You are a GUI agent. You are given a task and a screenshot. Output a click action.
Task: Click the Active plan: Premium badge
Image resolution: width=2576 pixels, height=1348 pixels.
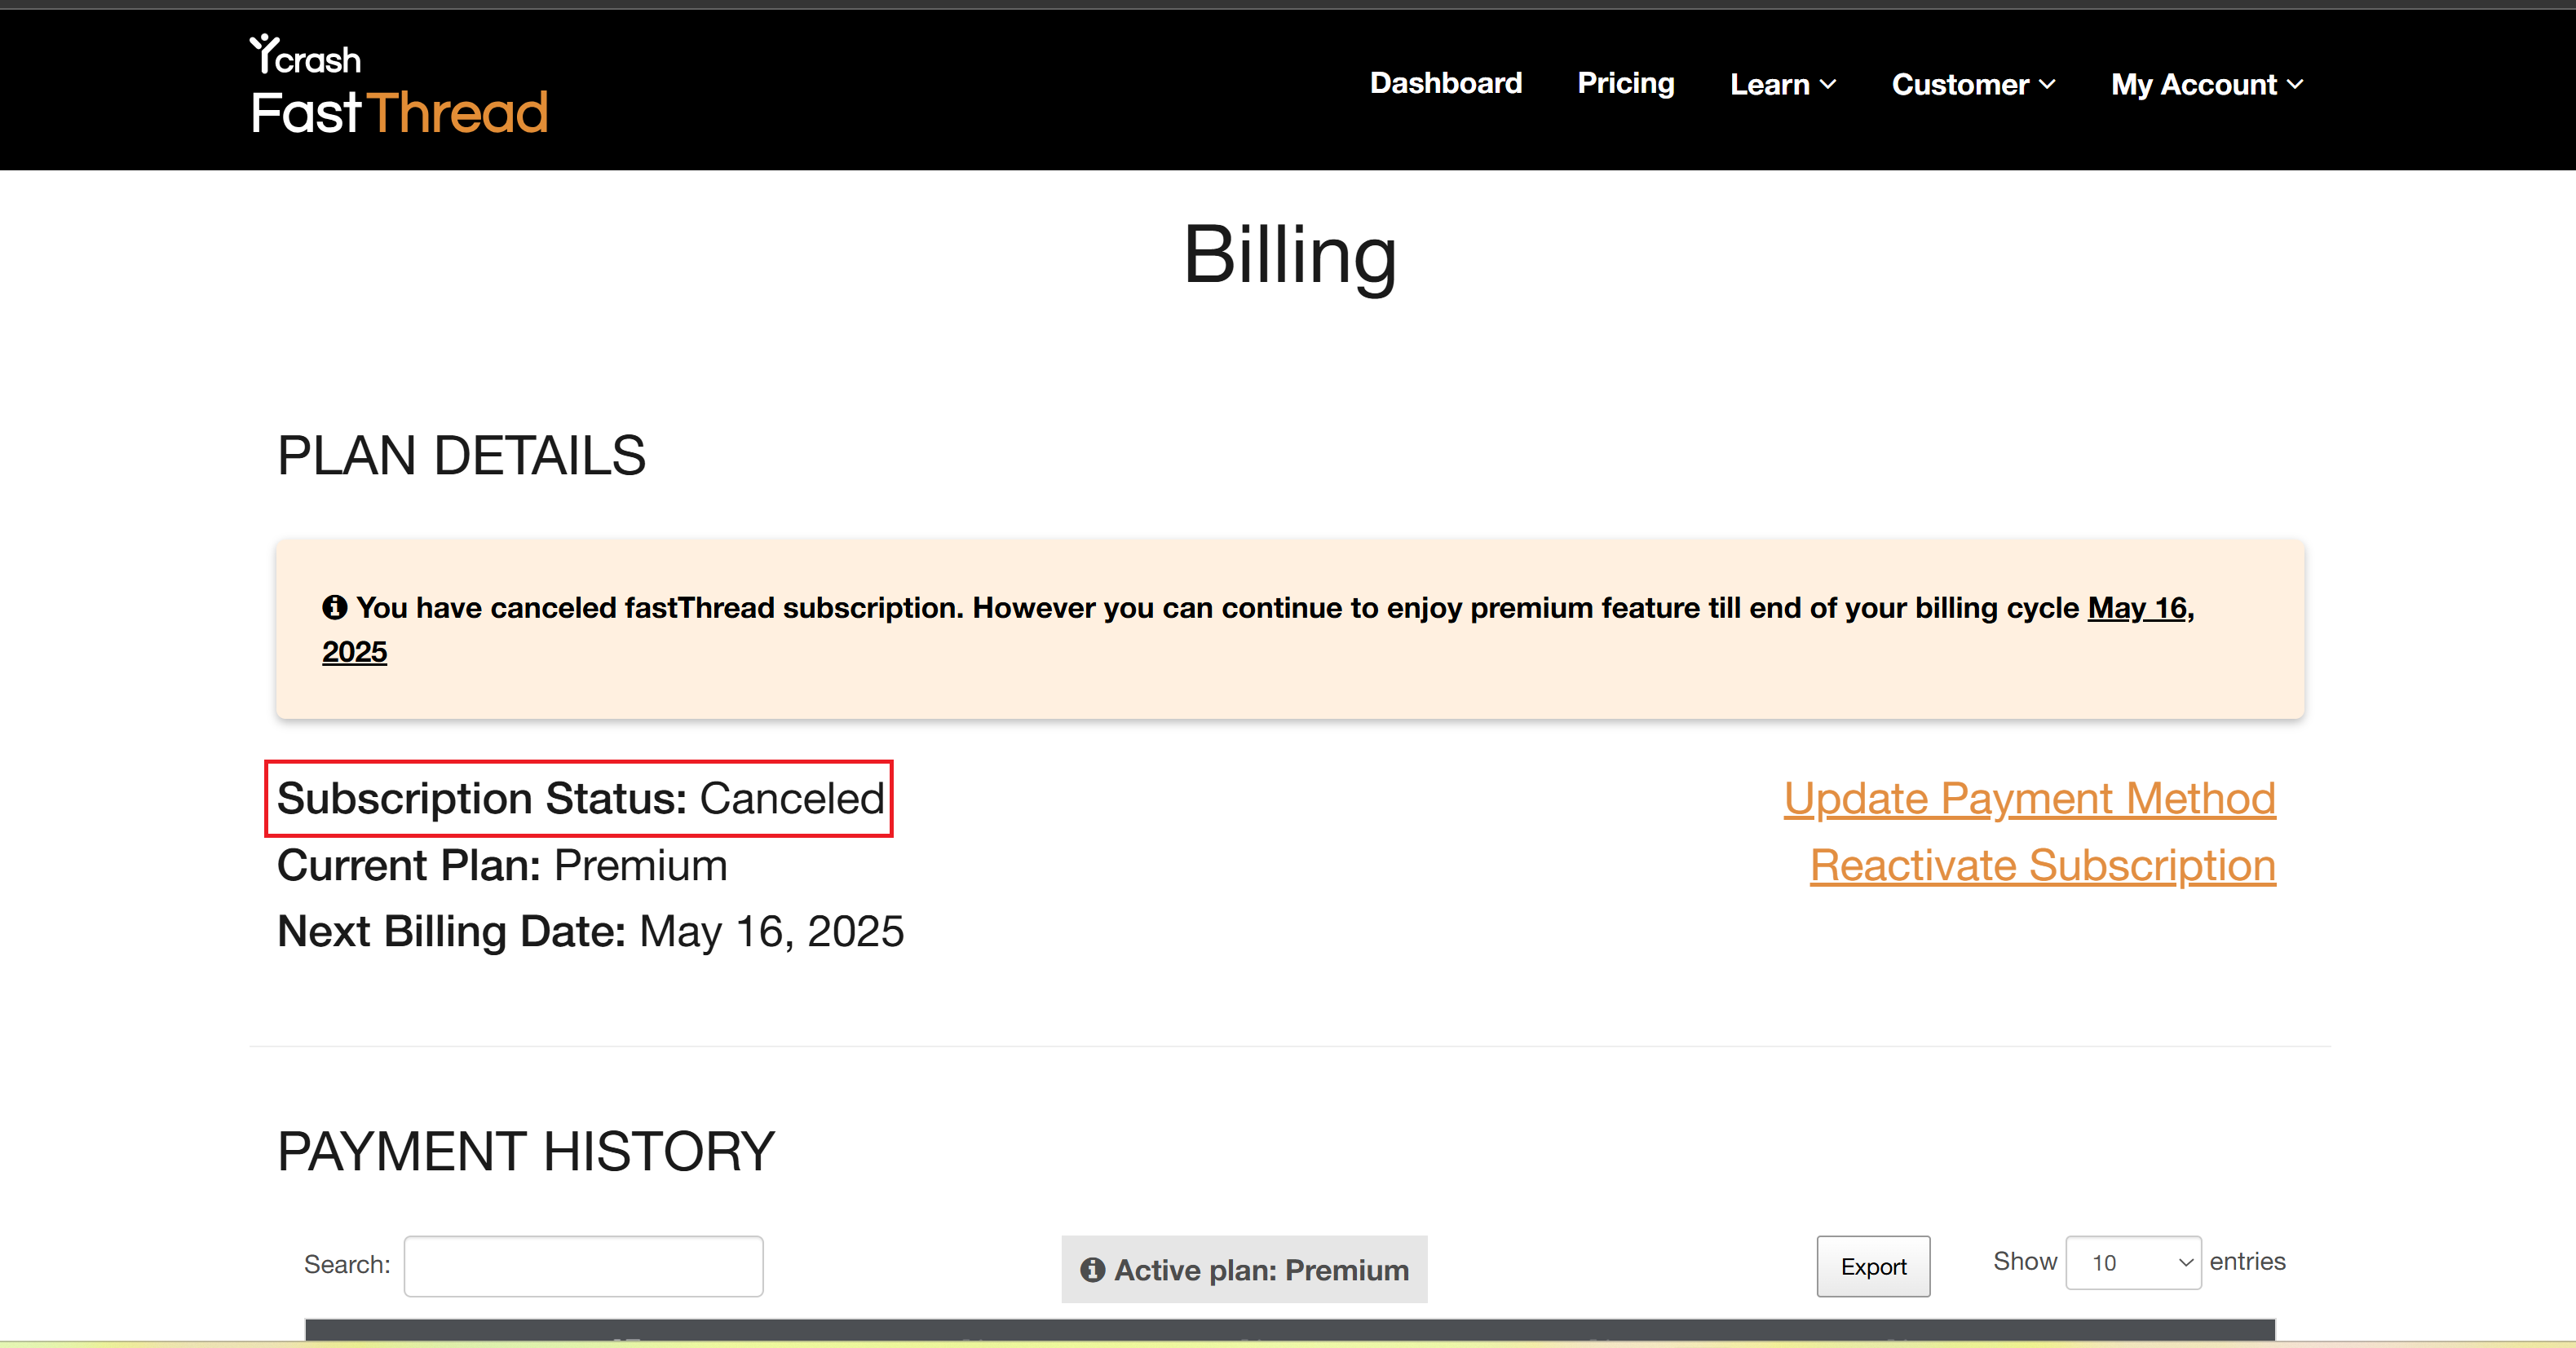click(1244, 1269)
